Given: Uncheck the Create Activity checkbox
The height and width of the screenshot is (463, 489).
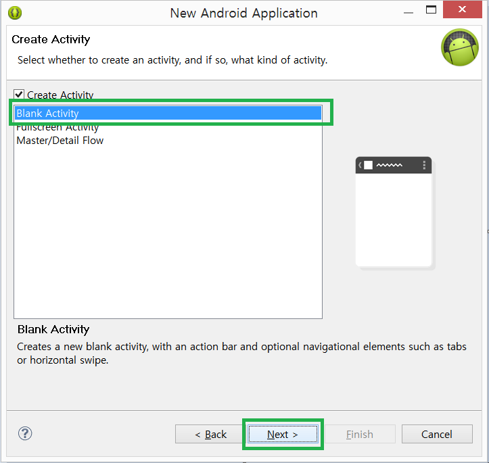Looking at the screenshot, I should (19, 95).
